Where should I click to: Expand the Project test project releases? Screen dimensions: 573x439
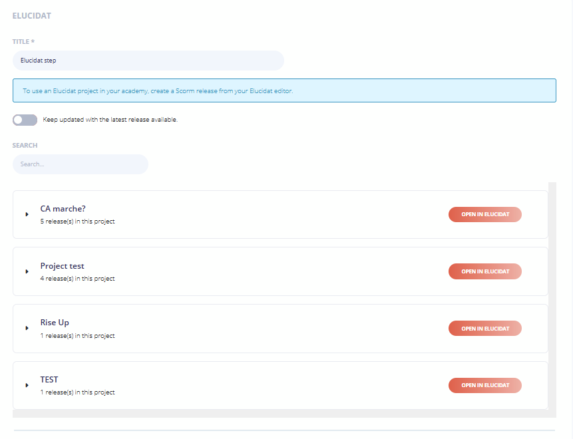click(x=27, y=271)
